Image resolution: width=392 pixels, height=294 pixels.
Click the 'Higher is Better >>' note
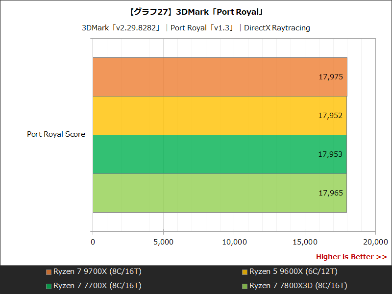[351, 257]
